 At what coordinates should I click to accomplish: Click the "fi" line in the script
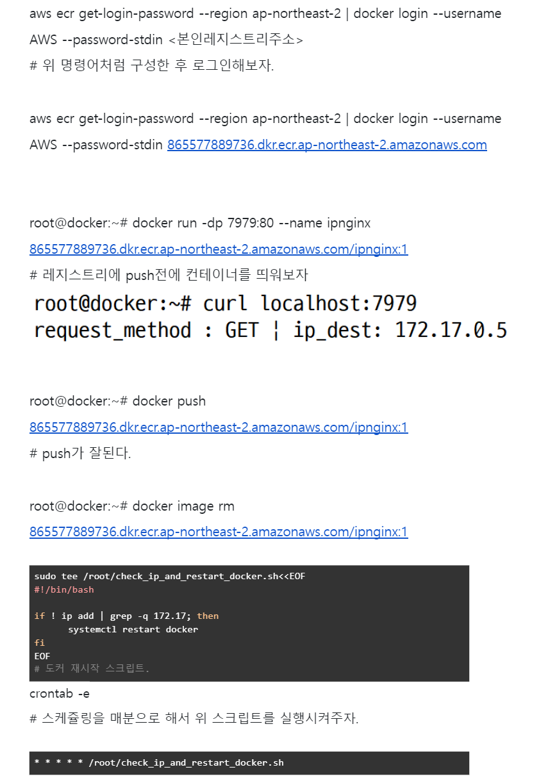(x=39, y=643)
